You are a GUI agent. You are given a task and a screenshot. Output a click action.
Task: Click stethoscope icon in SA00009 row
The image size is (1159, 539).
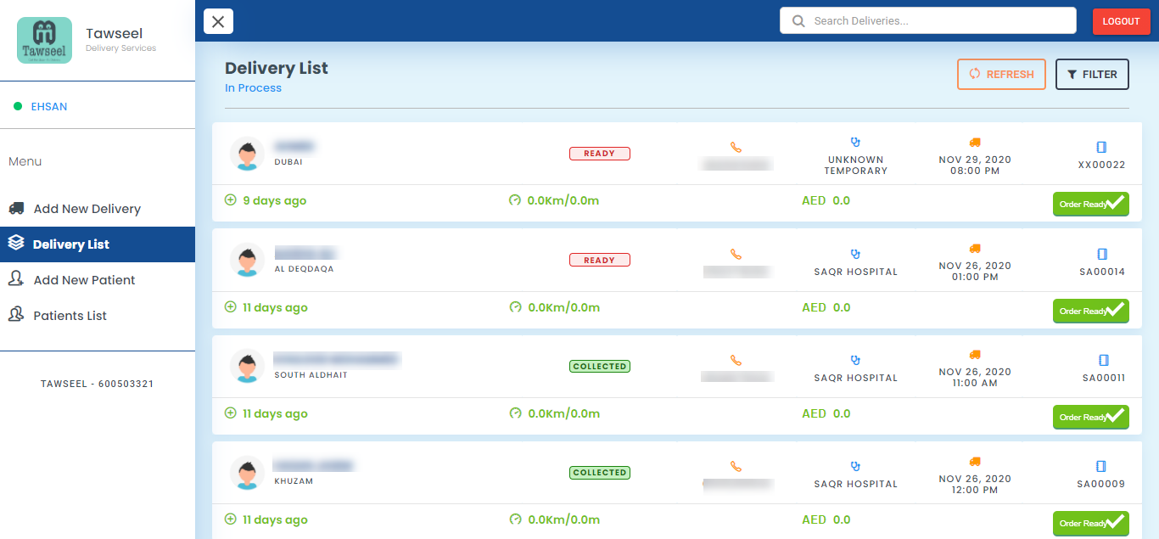855,466
